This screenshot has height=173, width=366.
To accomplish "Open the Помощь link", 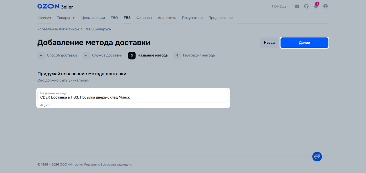I will [279, 6].
